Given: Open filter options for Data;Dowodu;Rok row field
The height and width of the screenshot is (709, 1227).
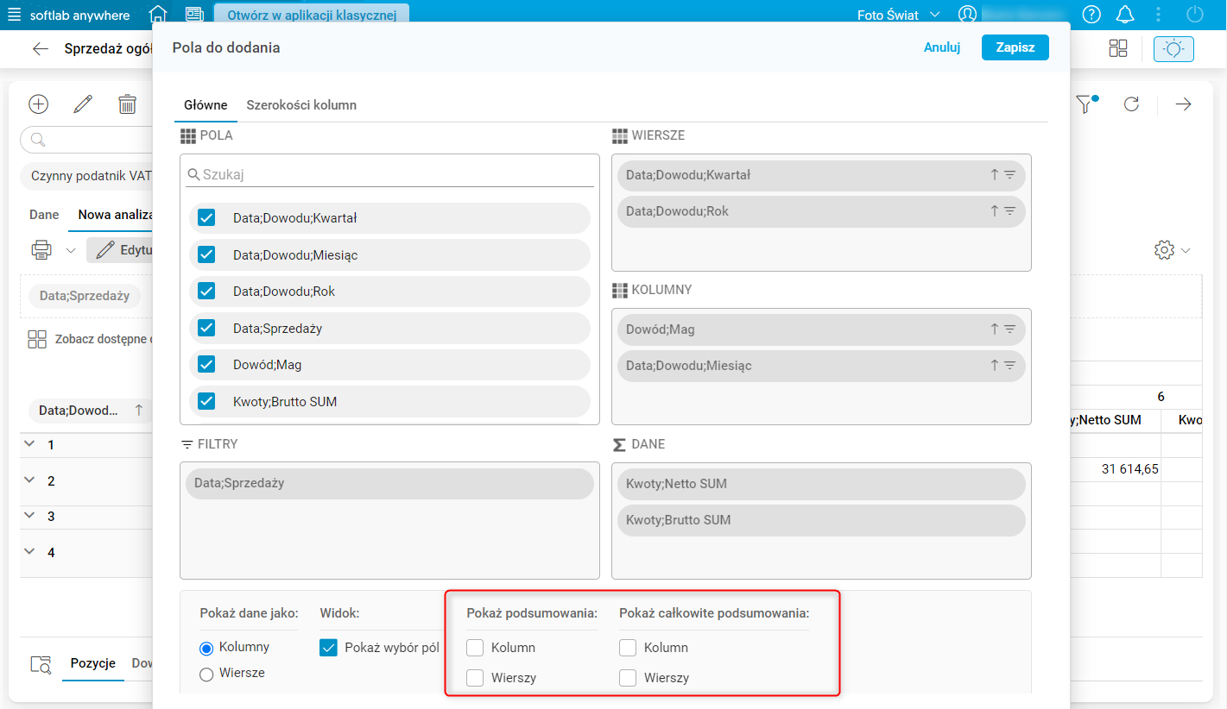Looking at the screenshot, I should 1009,210.
